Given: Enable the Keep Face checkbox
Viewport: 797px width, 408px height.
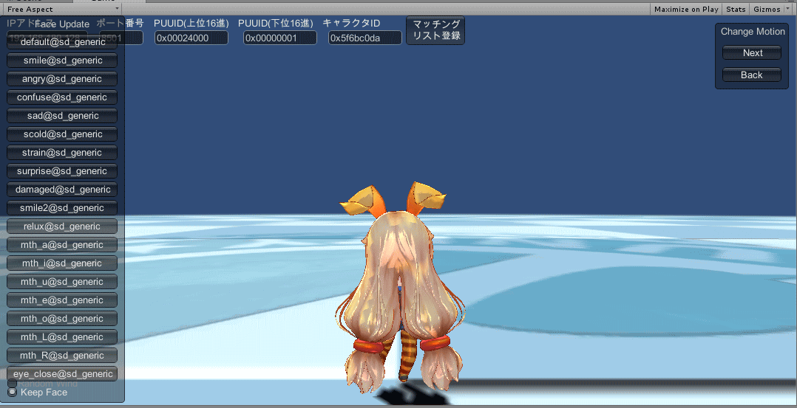Looking at the screenshot, I should [13, 392].
